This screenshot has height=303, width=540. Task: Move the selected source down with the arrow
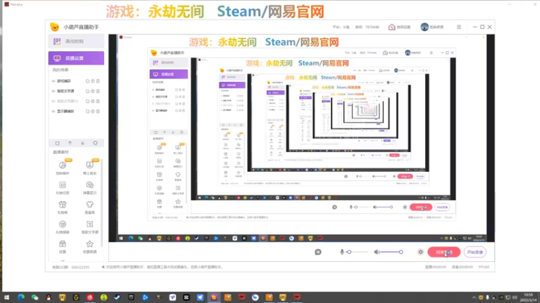pos(82,143)
